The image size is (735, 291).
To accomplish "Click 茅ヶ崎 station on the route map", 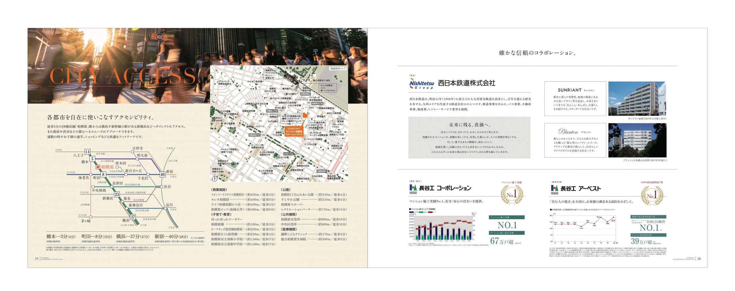I will point(86,221).
